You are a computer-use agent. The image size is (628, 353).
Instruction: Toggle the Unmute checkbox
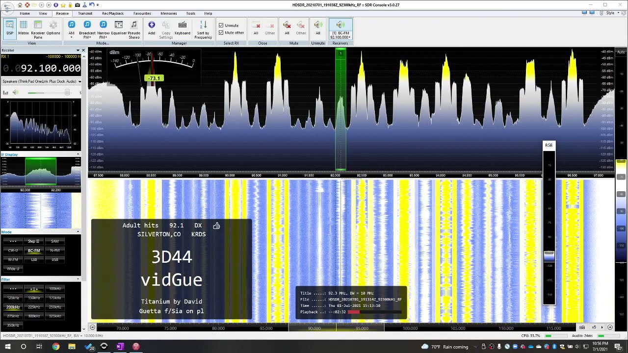[x=221, y=25]
